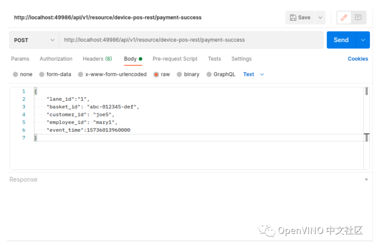Click the "basket_id" line in body editor

point(93,107)
